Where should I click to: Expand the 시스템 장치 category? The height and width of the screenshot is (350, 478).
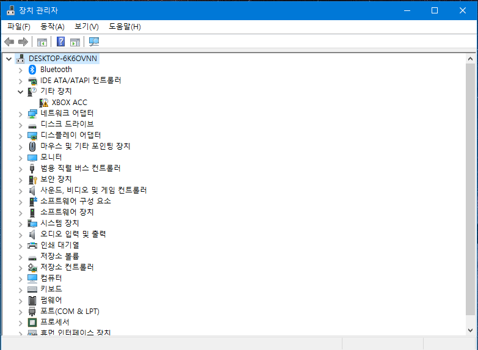(20, 224)
